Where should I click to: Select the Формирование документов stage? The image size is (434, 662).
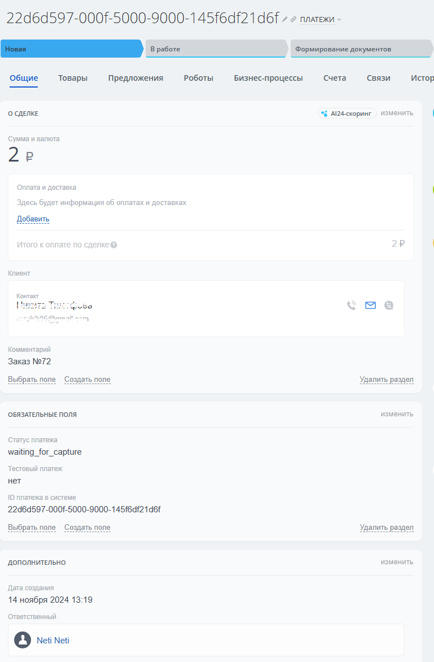pyautogui.click(x=360, y=49)
